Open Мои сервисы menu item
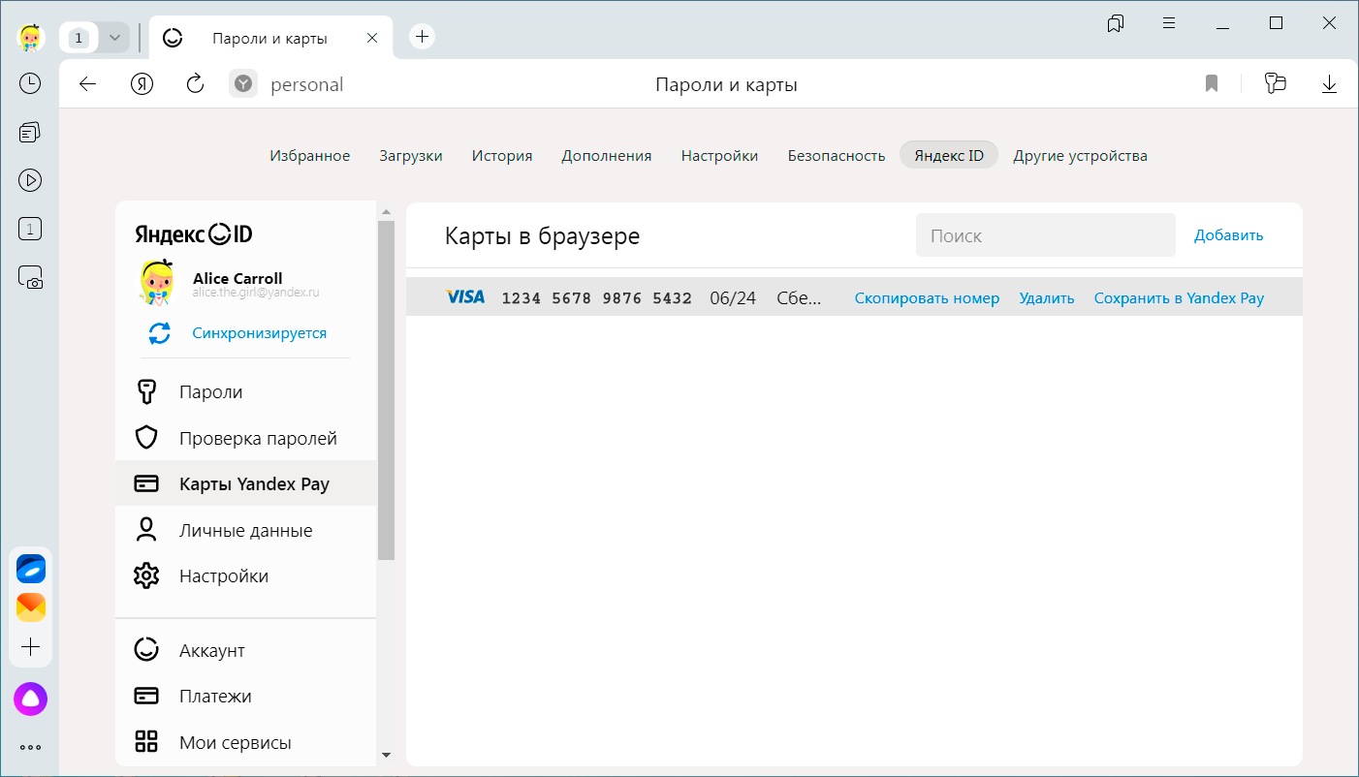The width and height of the screenshot is (1359, 777). (x=246, y=742)
